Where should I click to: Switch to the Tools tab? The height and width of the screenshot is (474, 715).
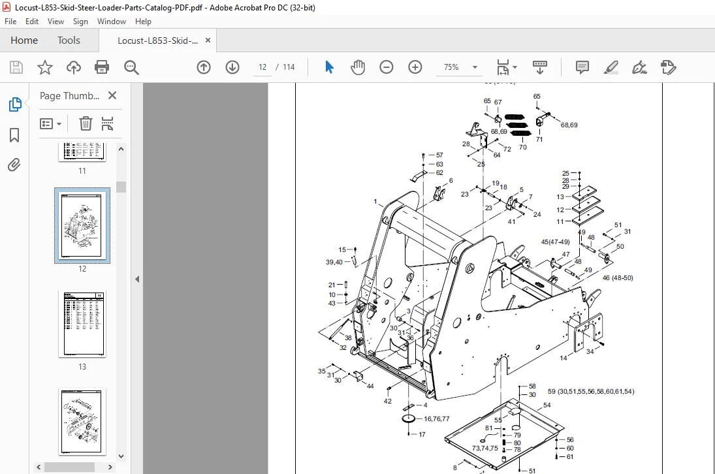point(69,40)
